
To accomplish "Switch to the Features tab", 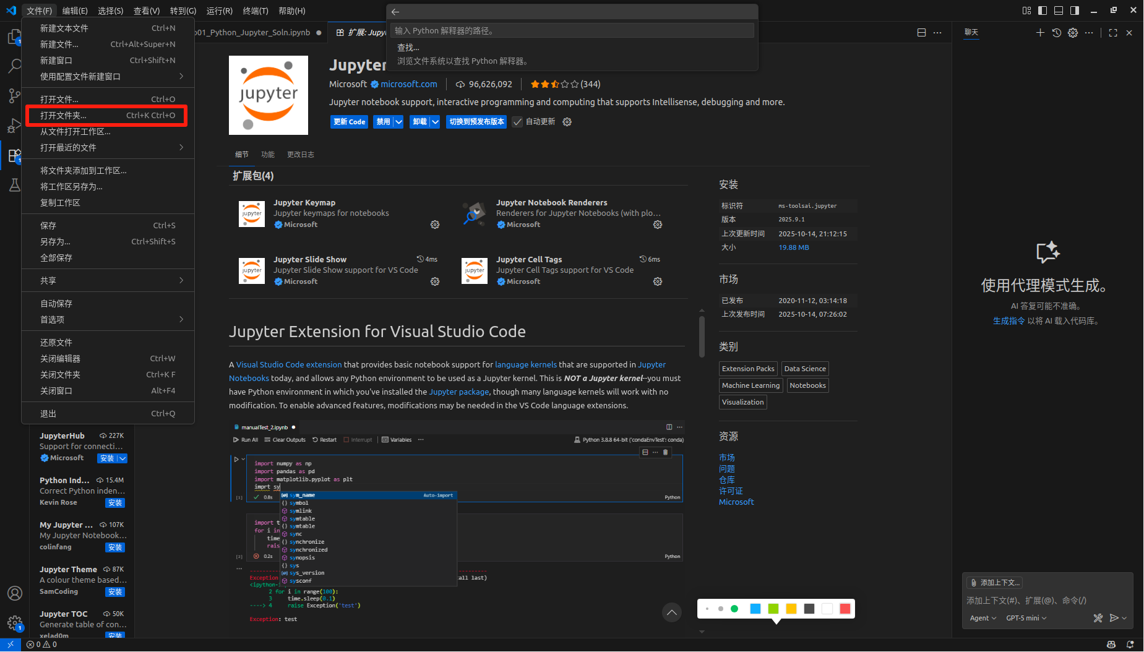I will point(267,155).
